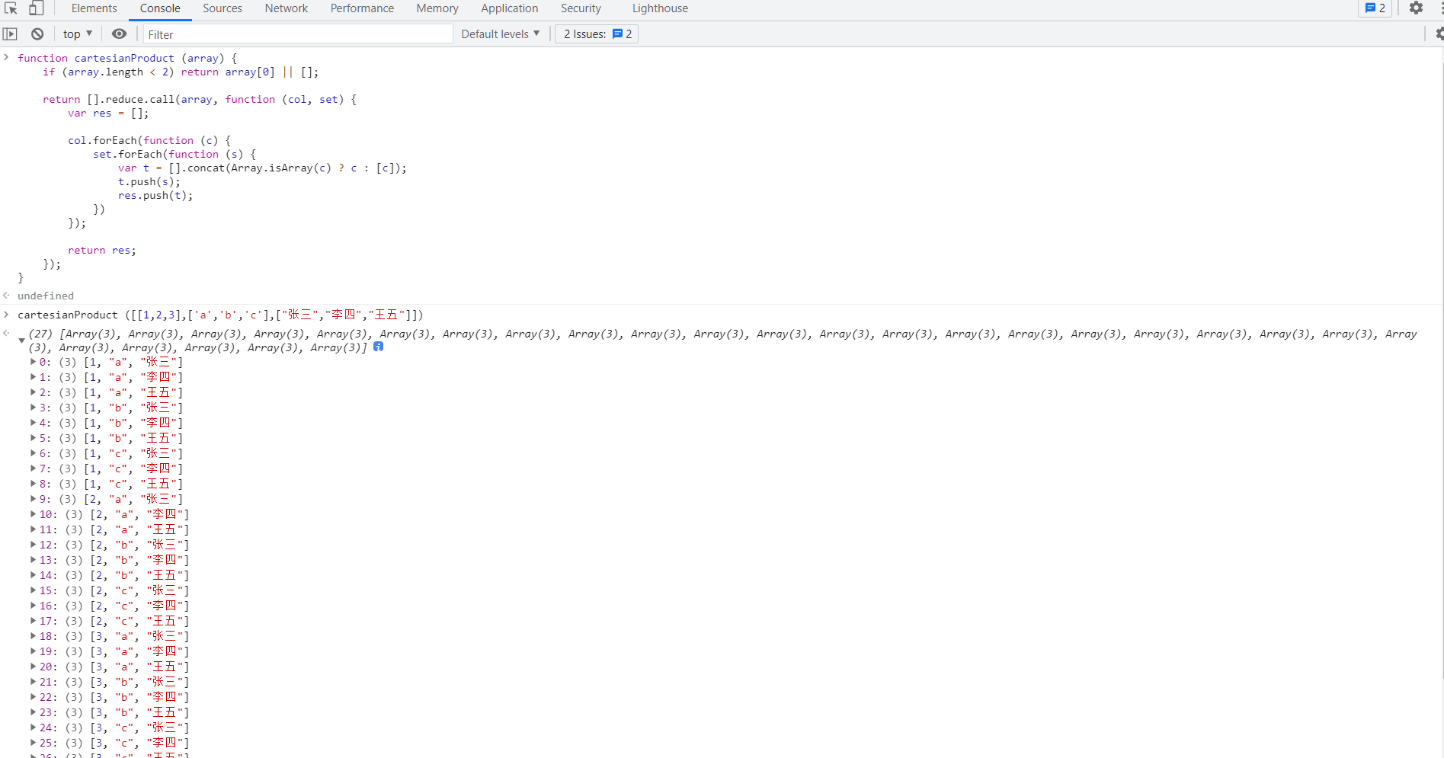Click the blue info icon after Array(3)]
This screenshot has width=1444, height=758.
379,347
